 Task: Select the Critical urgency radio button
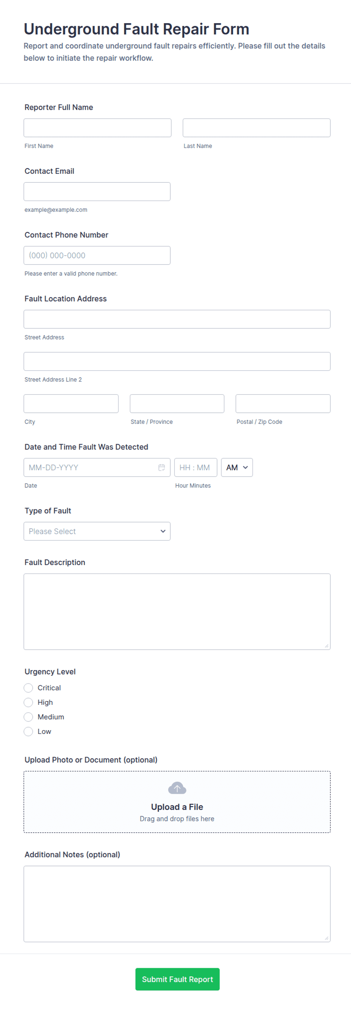pos(28,688)
